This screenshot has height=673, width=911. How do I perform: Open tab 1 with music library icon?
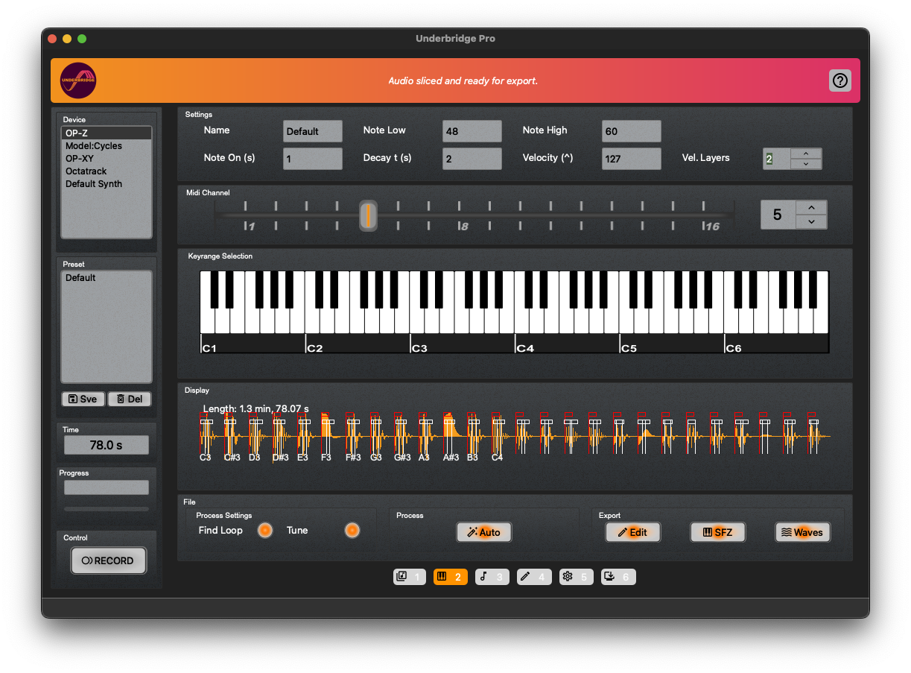pyautogui.click(x=410, y=577)
